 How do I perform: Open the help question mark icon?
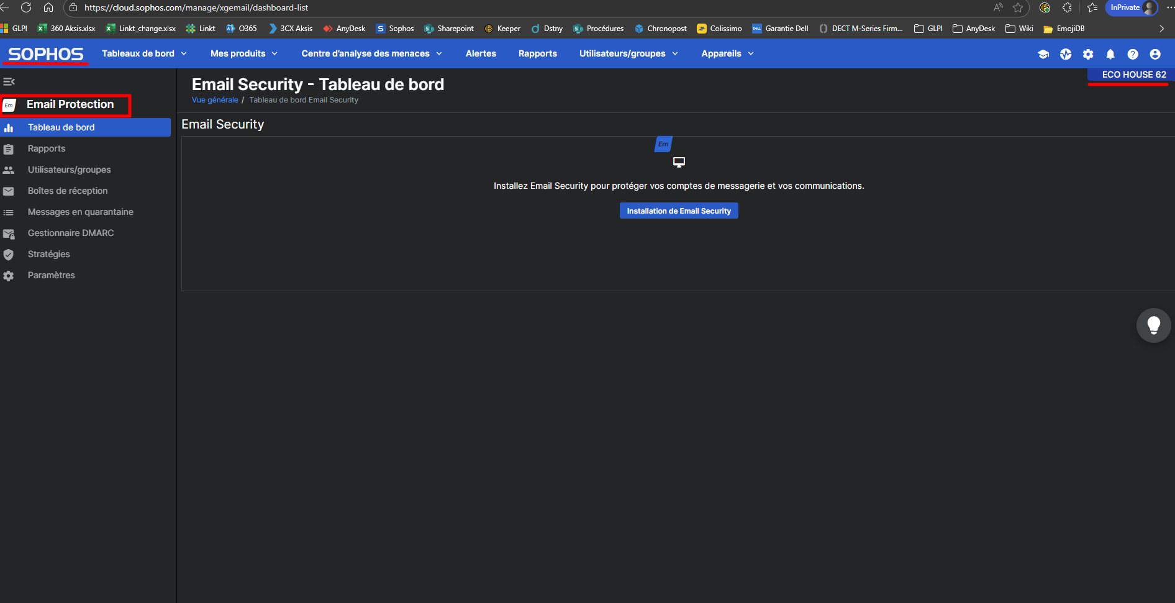(x=1133, y=54)
